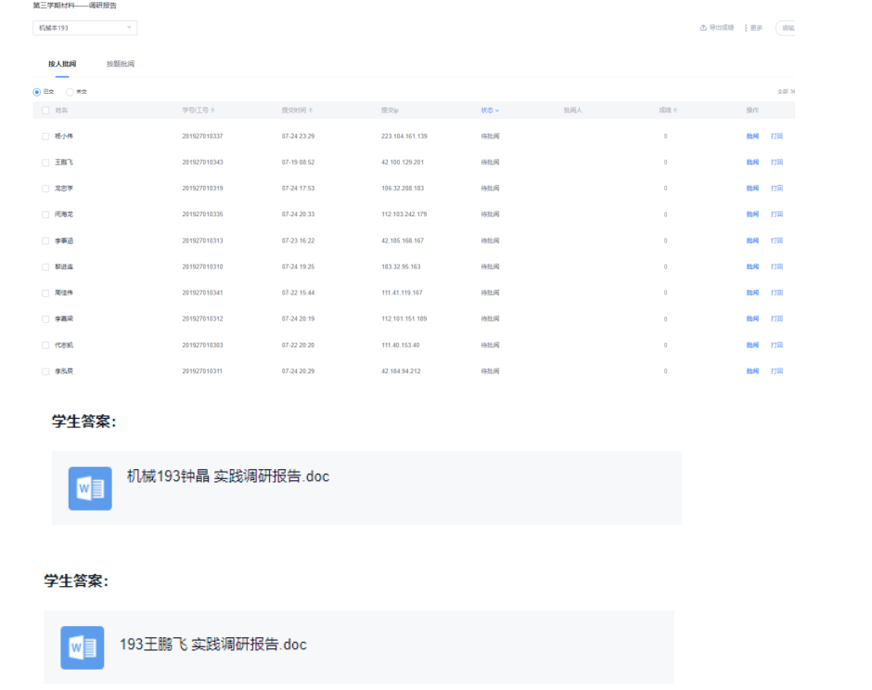
Task: Sort by 提交时间 column arrow
Action: click(x=311, y=111)
